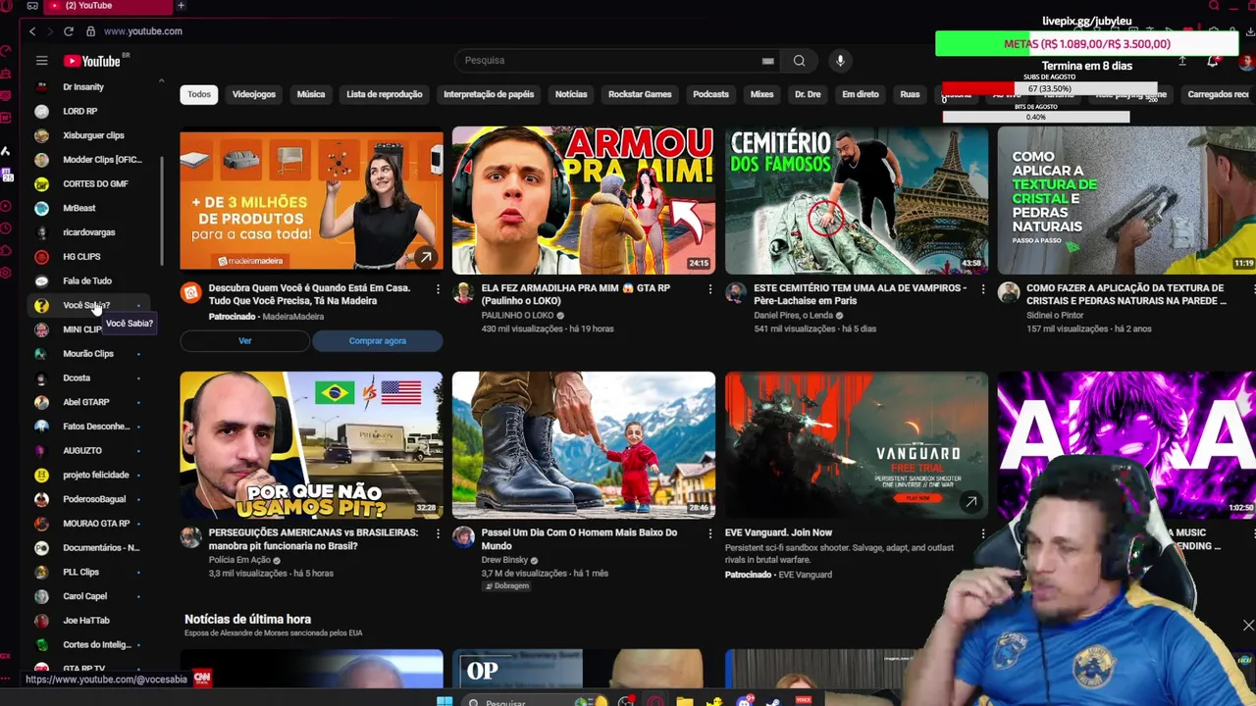Open Steam from the taskbar

coord(773,700)
